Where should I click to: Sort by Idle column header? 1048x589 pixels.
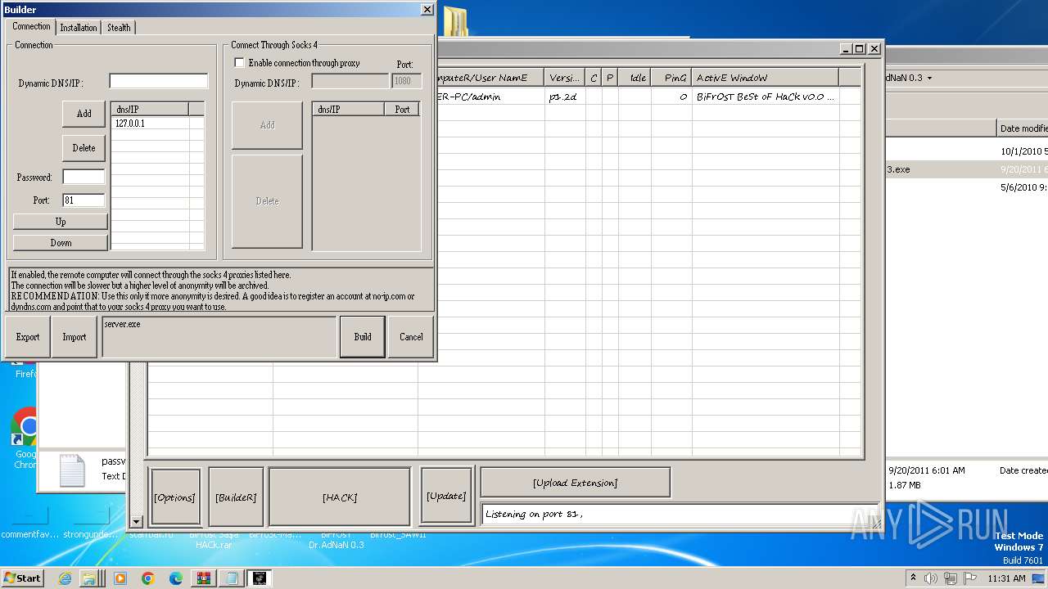635,78
